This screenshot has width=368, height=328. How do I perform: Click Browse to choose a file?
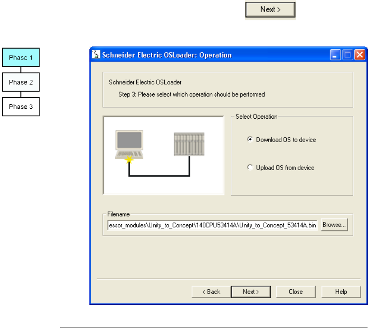(334, 225)
